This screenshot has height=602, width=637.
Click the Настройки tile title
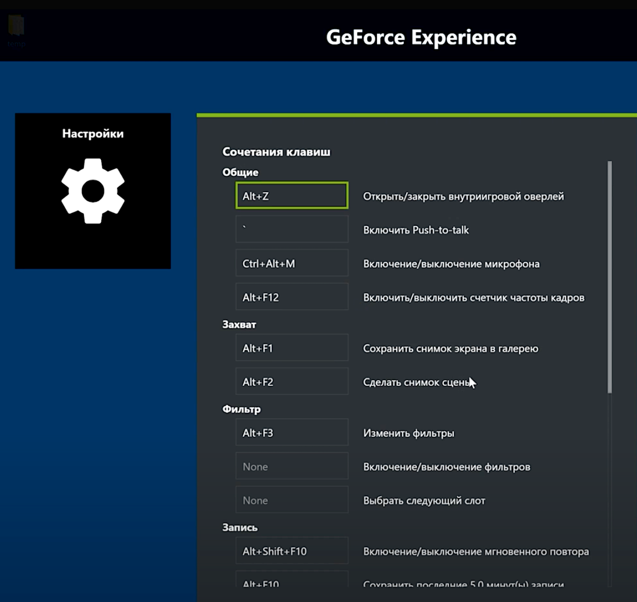point(93,134)
